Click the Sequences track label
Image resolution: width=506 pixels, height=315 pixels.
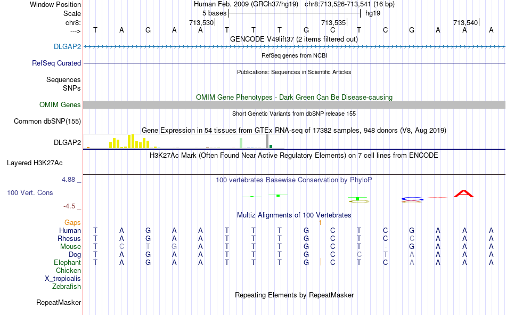[x=63, y=79]
